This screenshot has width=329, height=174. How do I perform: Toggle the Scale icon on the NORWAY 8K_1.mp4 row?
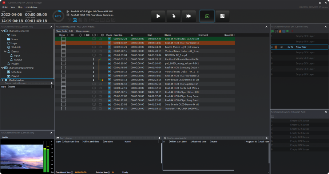pyautogui.click(x=109, y=55)
